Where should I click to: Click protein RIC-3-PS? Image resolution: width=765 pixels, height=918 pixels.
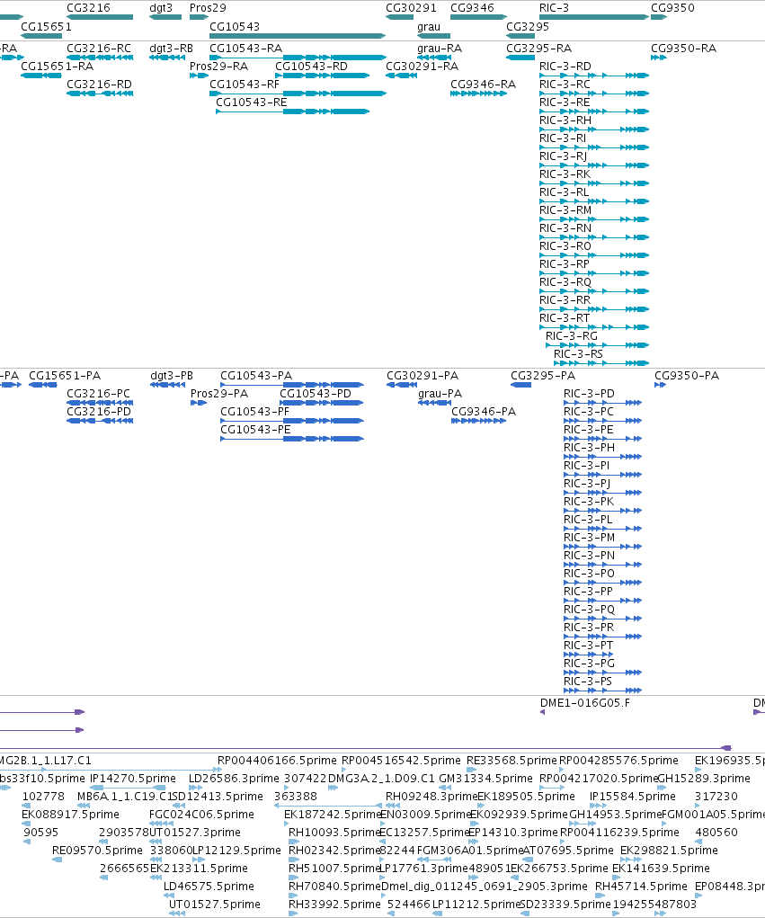[588, 682]
